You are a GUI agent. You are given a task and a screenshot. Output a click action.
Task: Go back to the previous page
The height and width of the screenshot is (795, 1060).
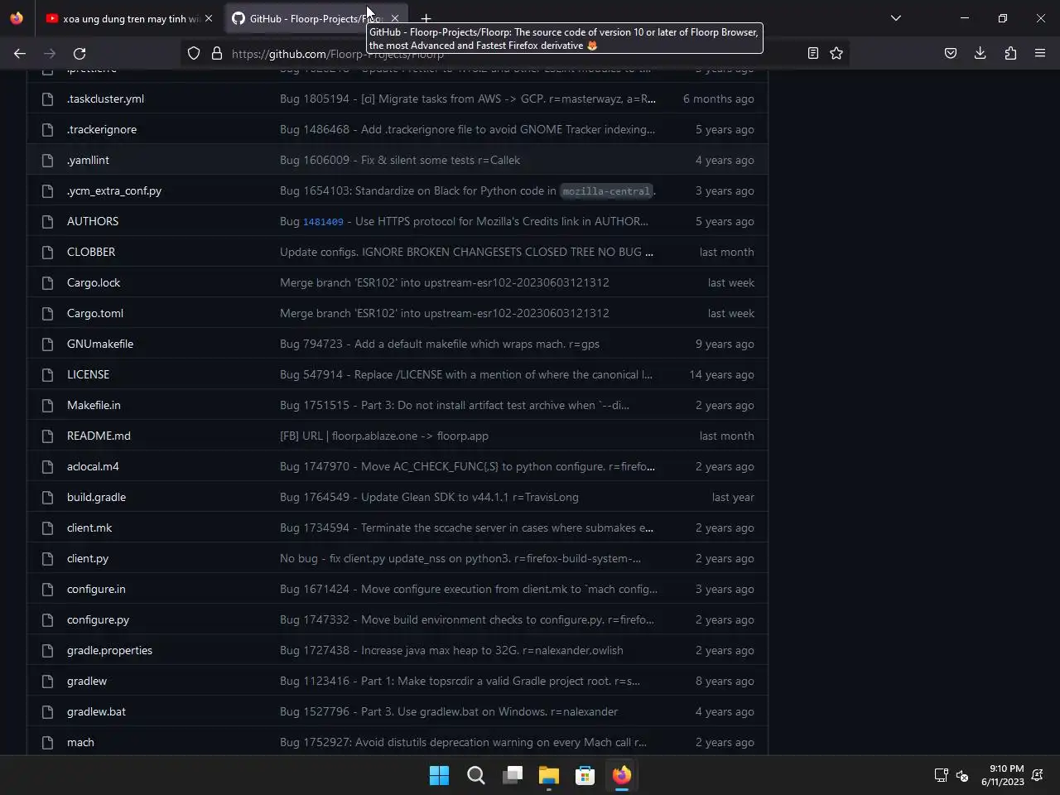20,53
